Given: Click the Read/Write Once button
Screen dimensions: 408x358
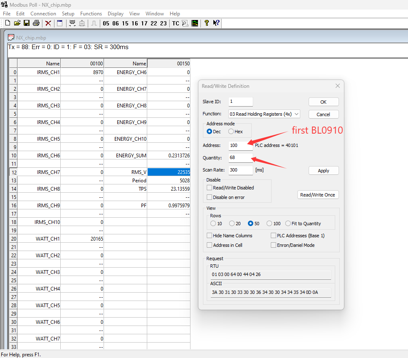Looking at the screenshot, I should point(317,195).
